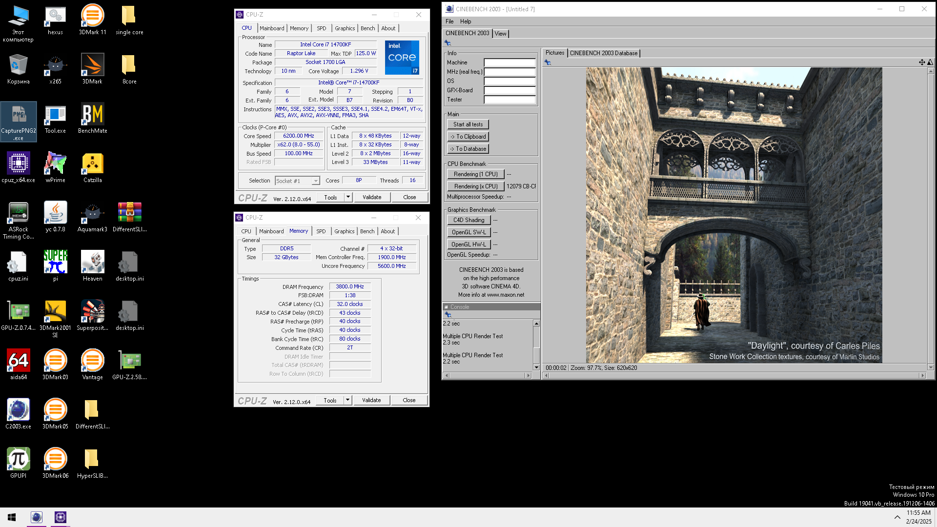Collapse the Console panel header
This screenshot has height=527, width=937.
pyautogui.click(x=446, y=307)
